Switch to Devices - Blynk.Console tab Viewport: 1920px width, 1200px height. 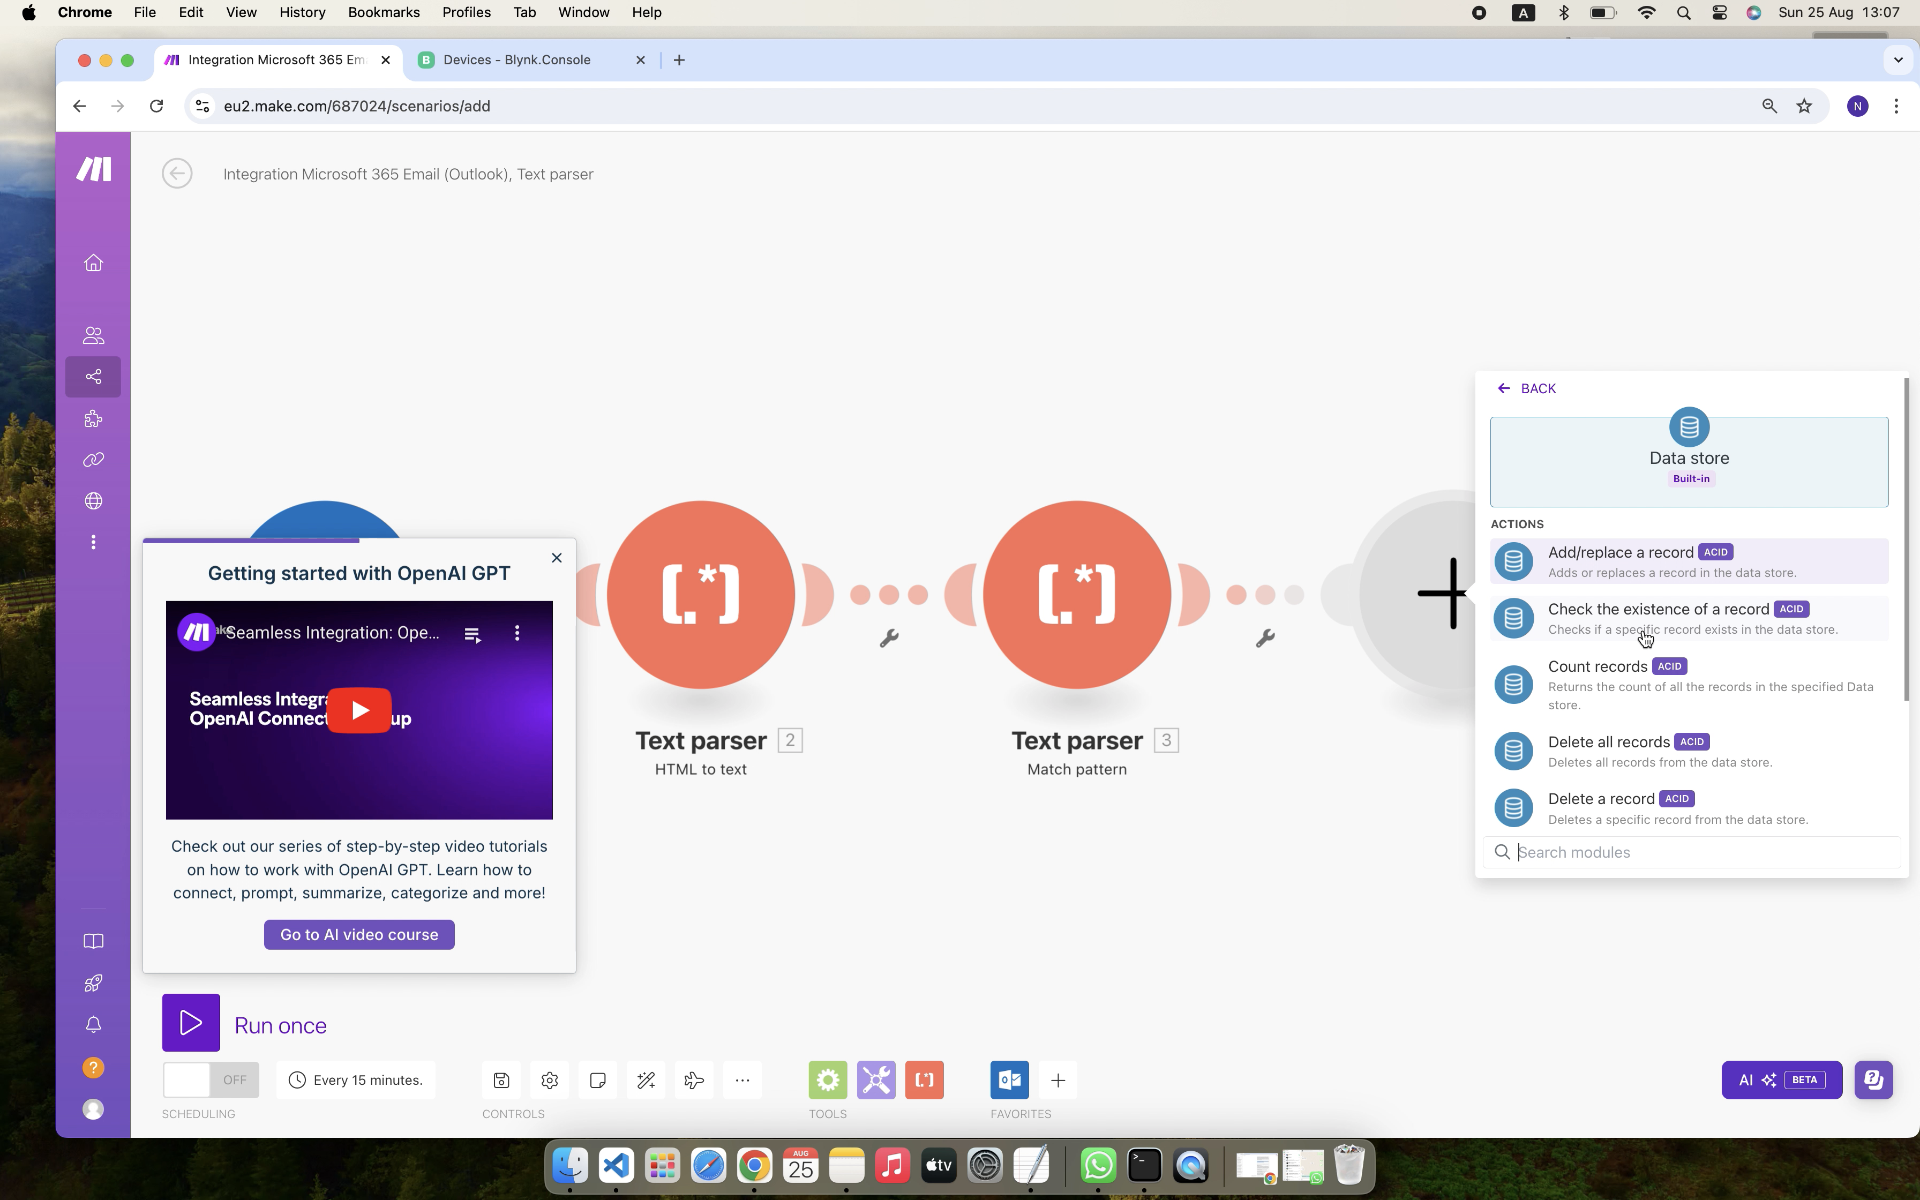click(531, 61)
